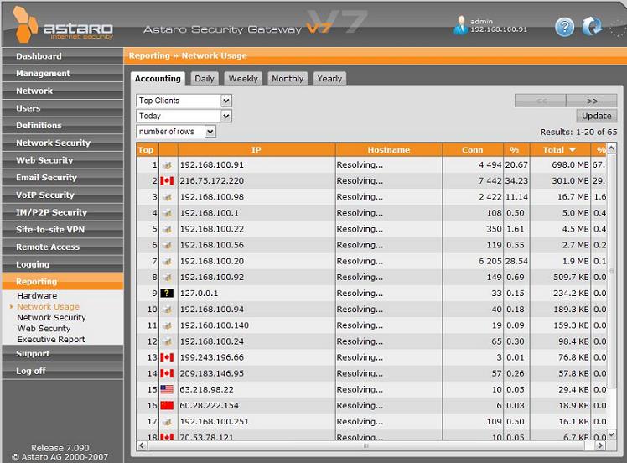Click the China flag for 60.28.222.154
The image size is (627, 463).
[x=167, y=405]
